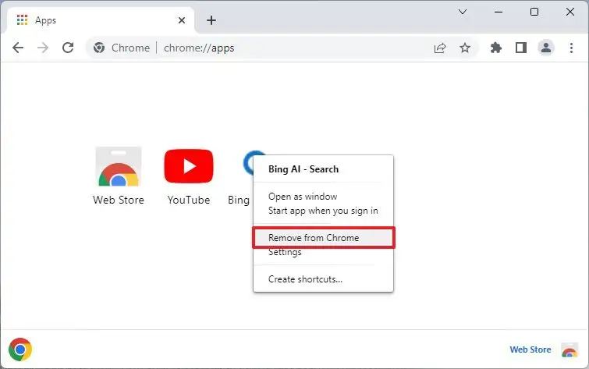Select Start app when you sign in
Viewport: 589px width, 369px height.
click(x=323, y=211)
